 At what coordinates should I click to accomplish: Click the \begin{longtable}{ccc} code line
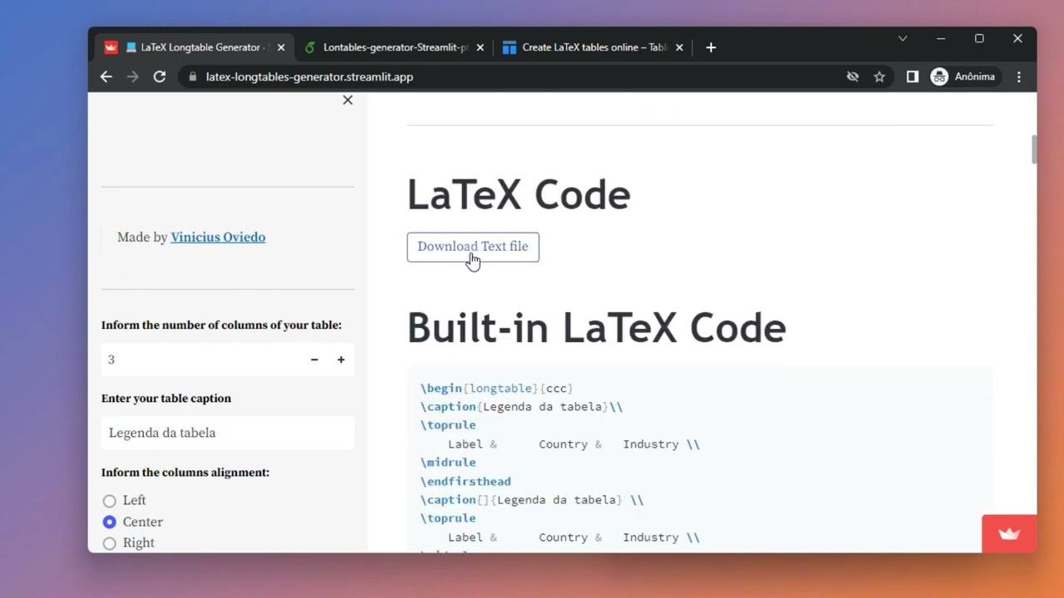click(497, 388)
